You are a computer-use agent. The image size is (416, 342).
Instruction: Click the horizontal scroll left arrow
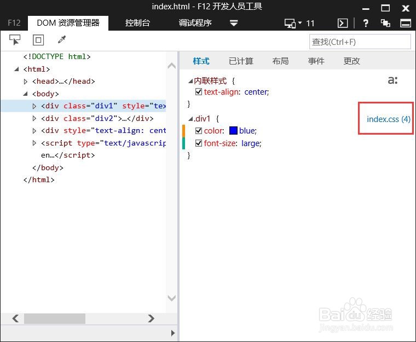pyautogui.click(x=15, y=318)
